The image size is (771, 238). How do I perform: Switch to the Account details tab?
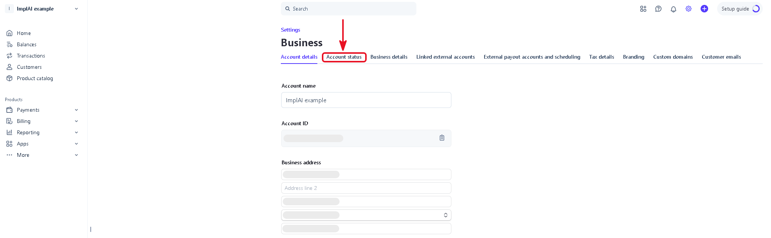tap(299, 57)
